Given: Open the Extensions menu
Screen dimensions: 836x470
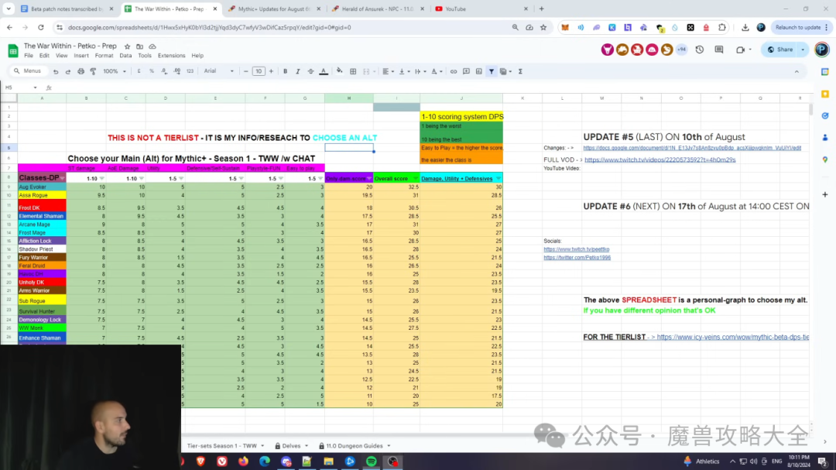Looking at the screenshot, I should (x=171, y=56).
